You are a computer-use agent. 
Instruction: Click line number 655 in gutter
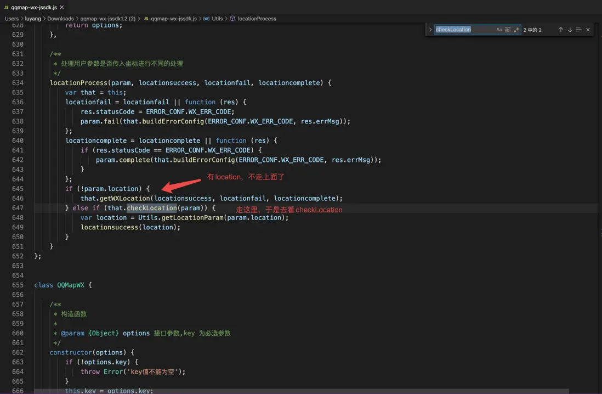coord(18,285)
